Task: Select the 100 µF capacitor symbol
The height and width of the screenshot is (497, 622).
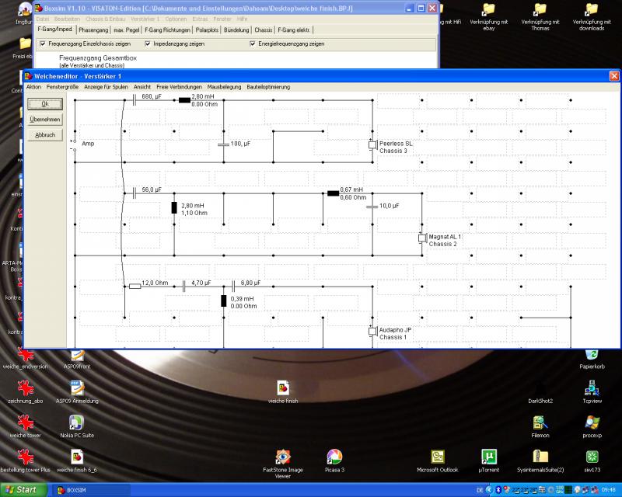Action: click(x=223, y=144)
